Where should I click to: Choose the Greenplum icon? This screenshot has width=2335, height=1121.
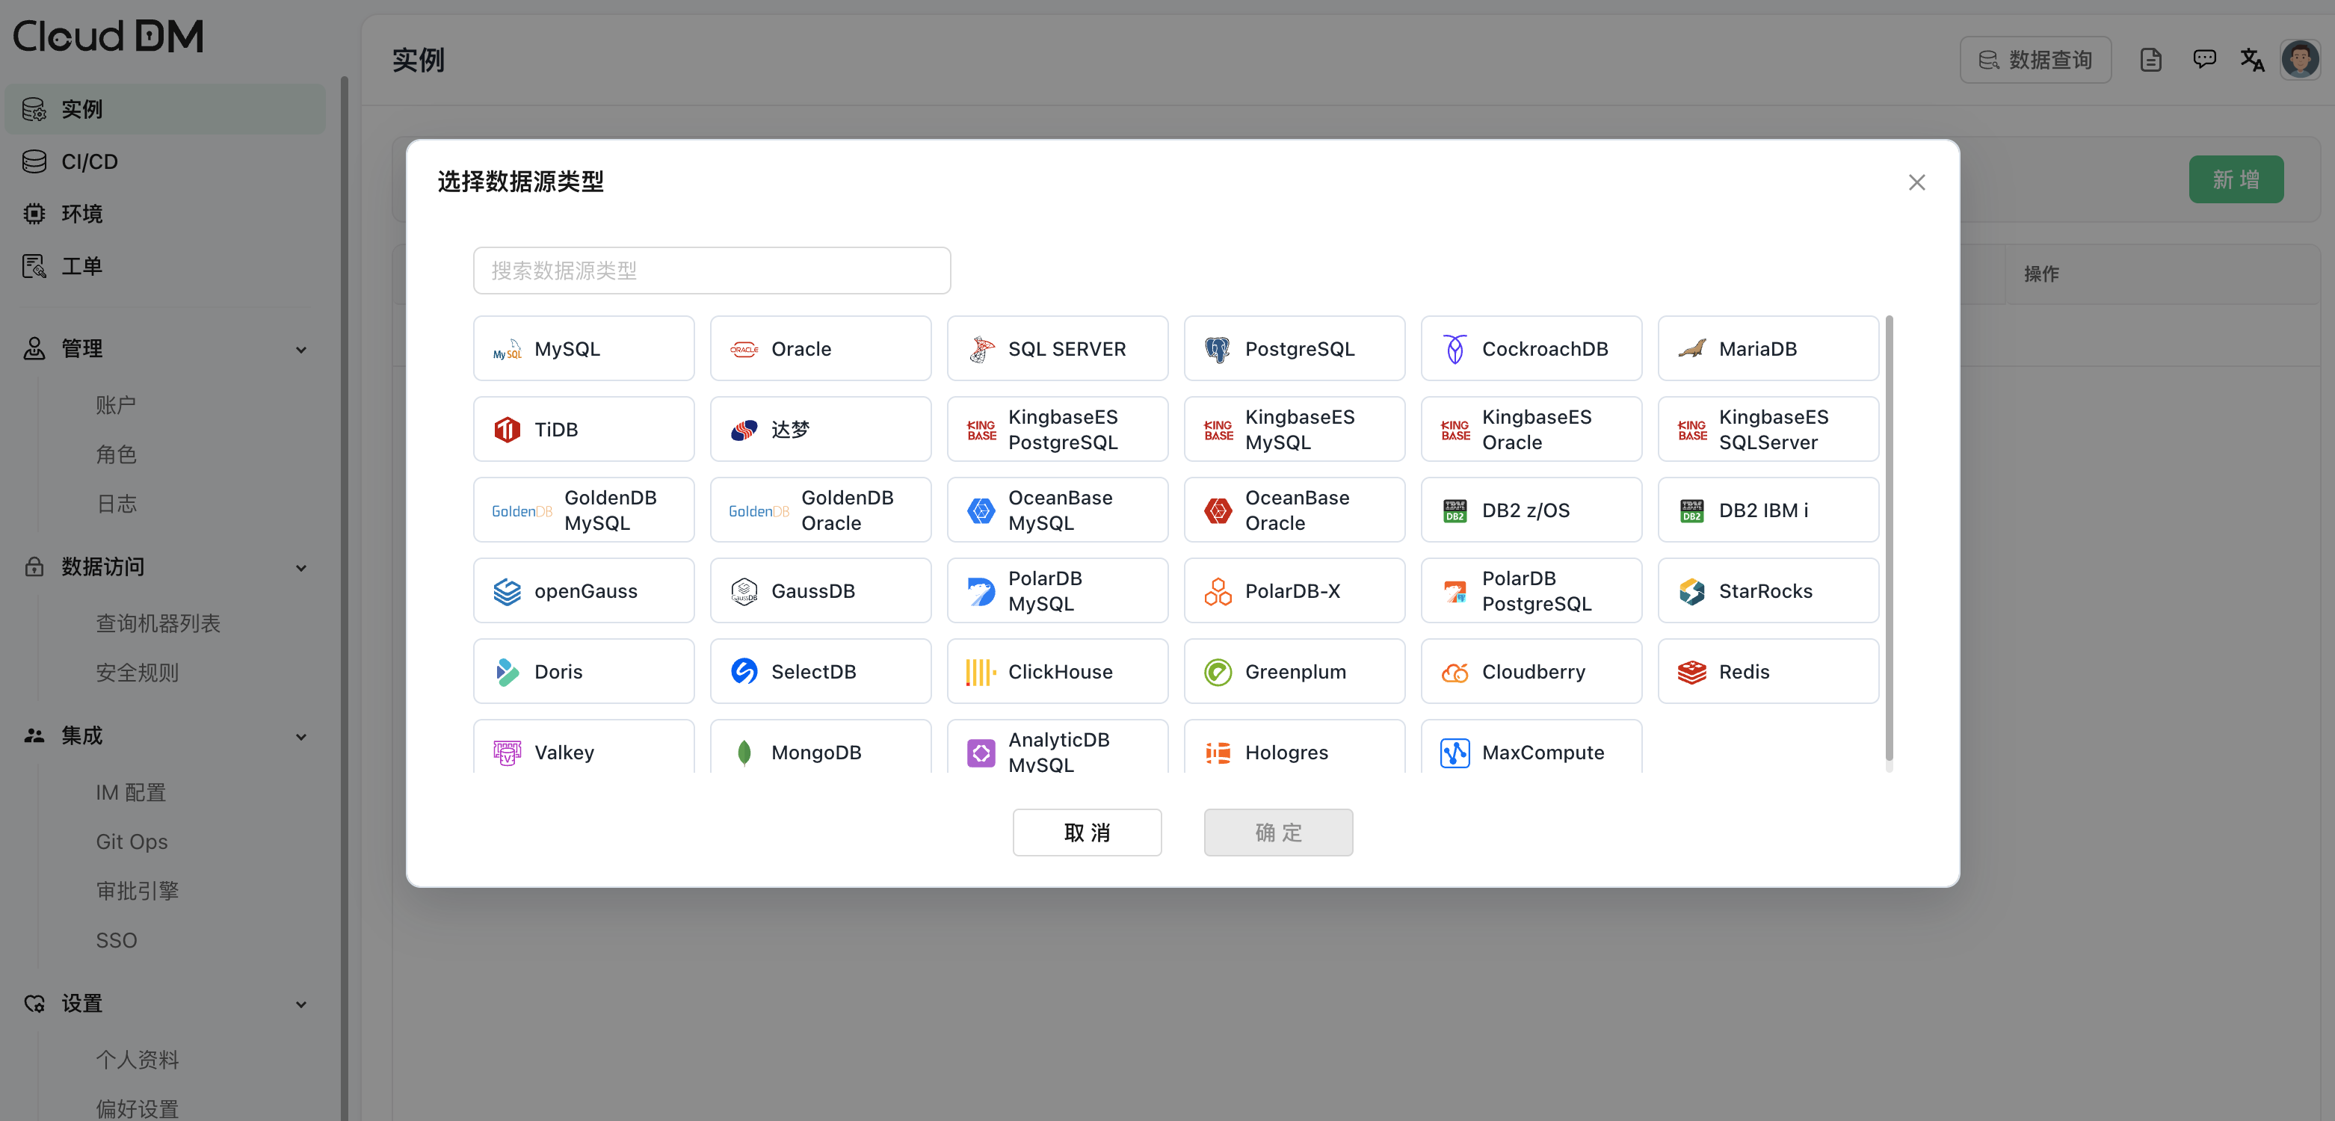click(x=1218, y=673)
